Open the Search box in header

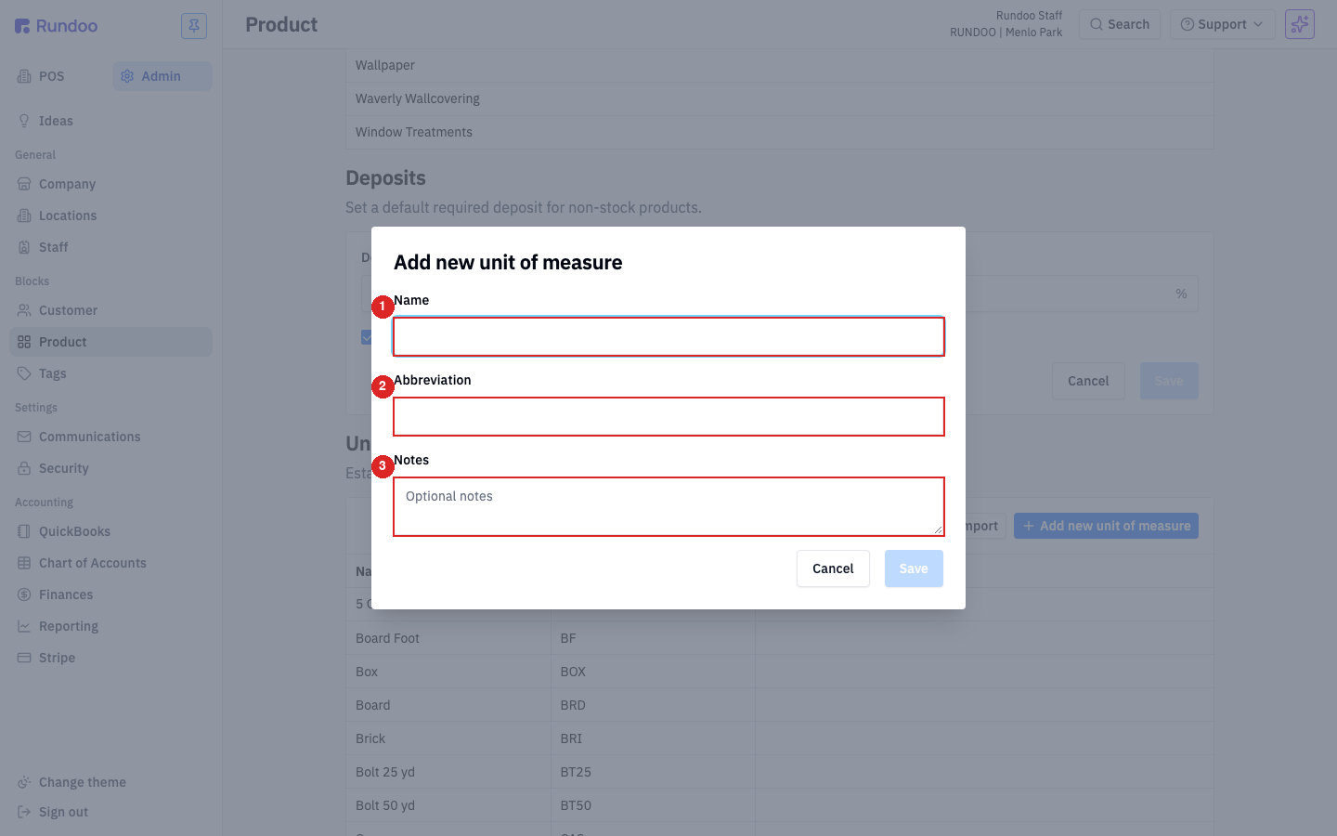(1120, 24)
